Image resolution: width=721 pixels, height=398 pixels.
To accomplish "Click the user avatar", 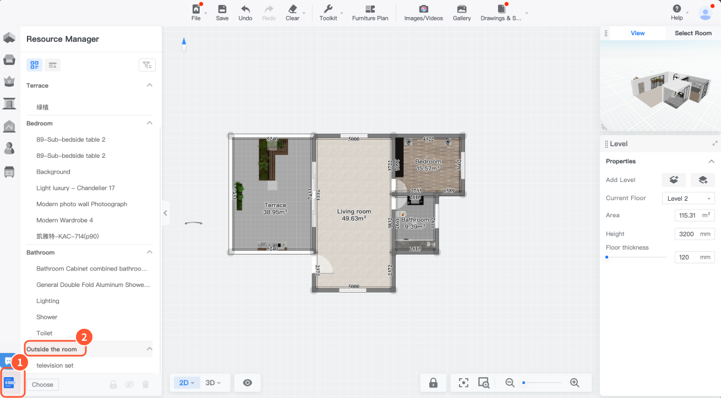I will pyautogui.click(x=705, y=13).
